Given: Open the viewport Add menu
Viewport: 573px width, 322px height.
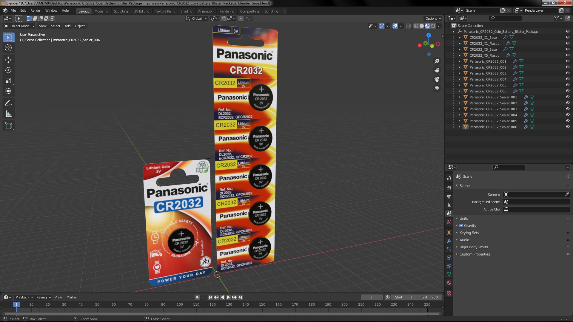Looking at the screenshot, I should pyautogui.click(x=68, y=26).
